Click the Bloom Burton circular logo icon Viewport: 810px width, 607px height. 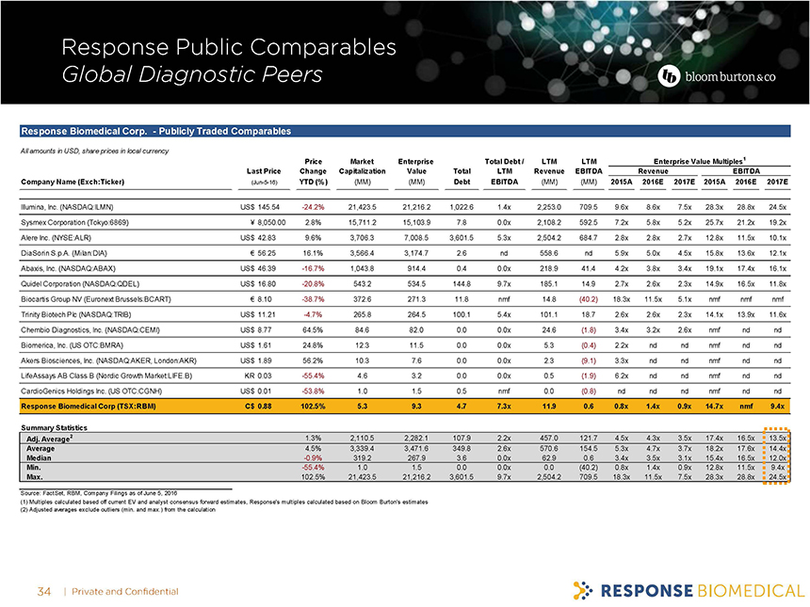tap(671, 77)
